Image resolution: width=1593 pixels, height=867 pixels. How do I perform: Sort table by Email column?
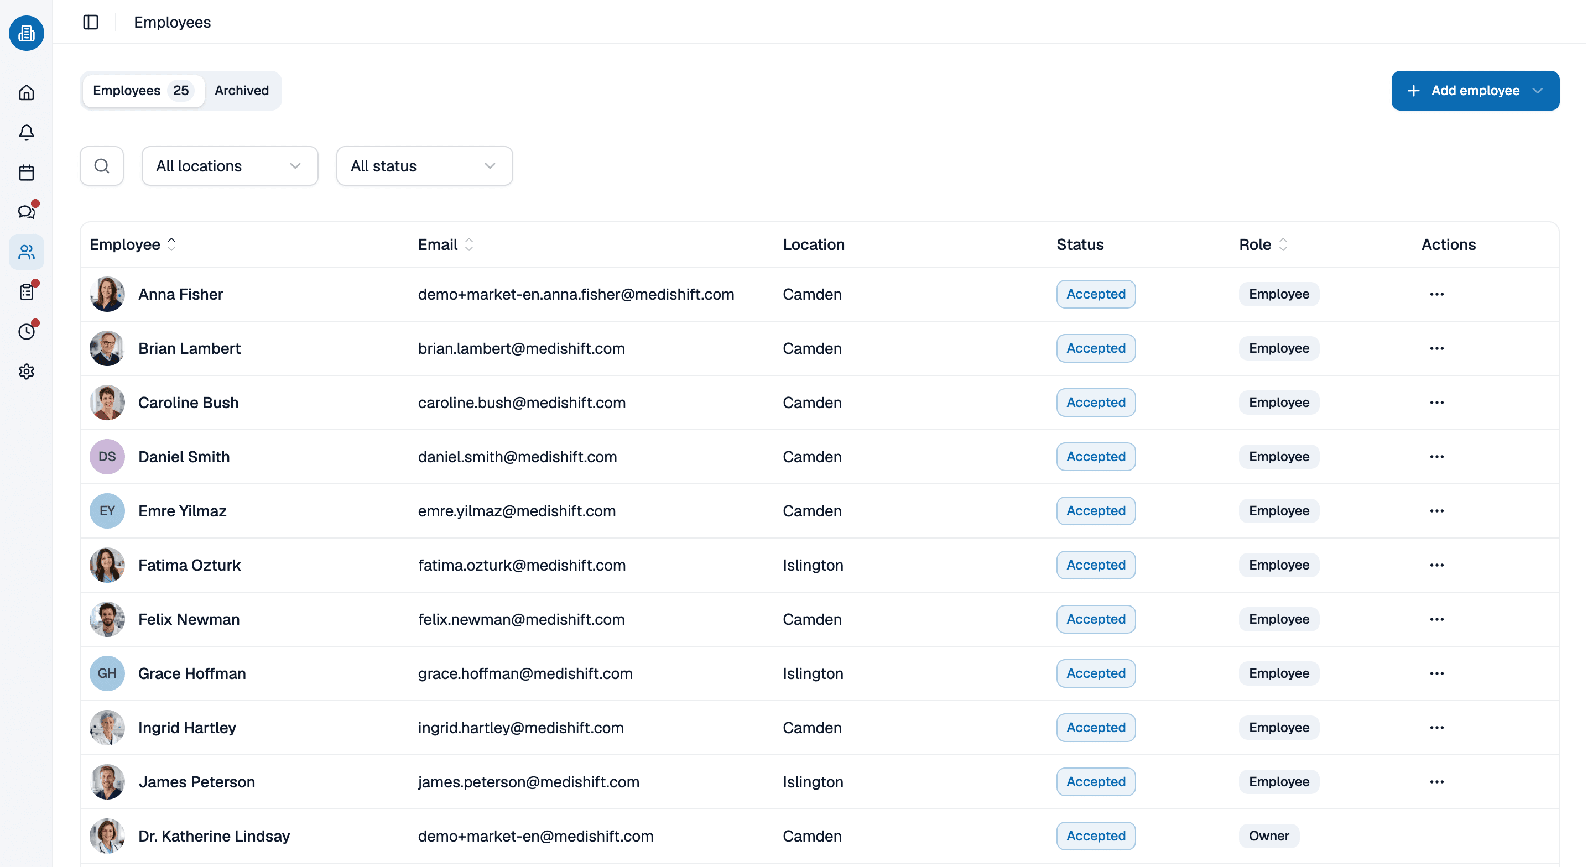445,245
